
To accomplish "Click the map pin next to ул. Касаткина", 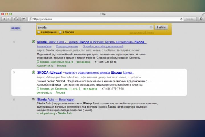I will coord(38,89).
